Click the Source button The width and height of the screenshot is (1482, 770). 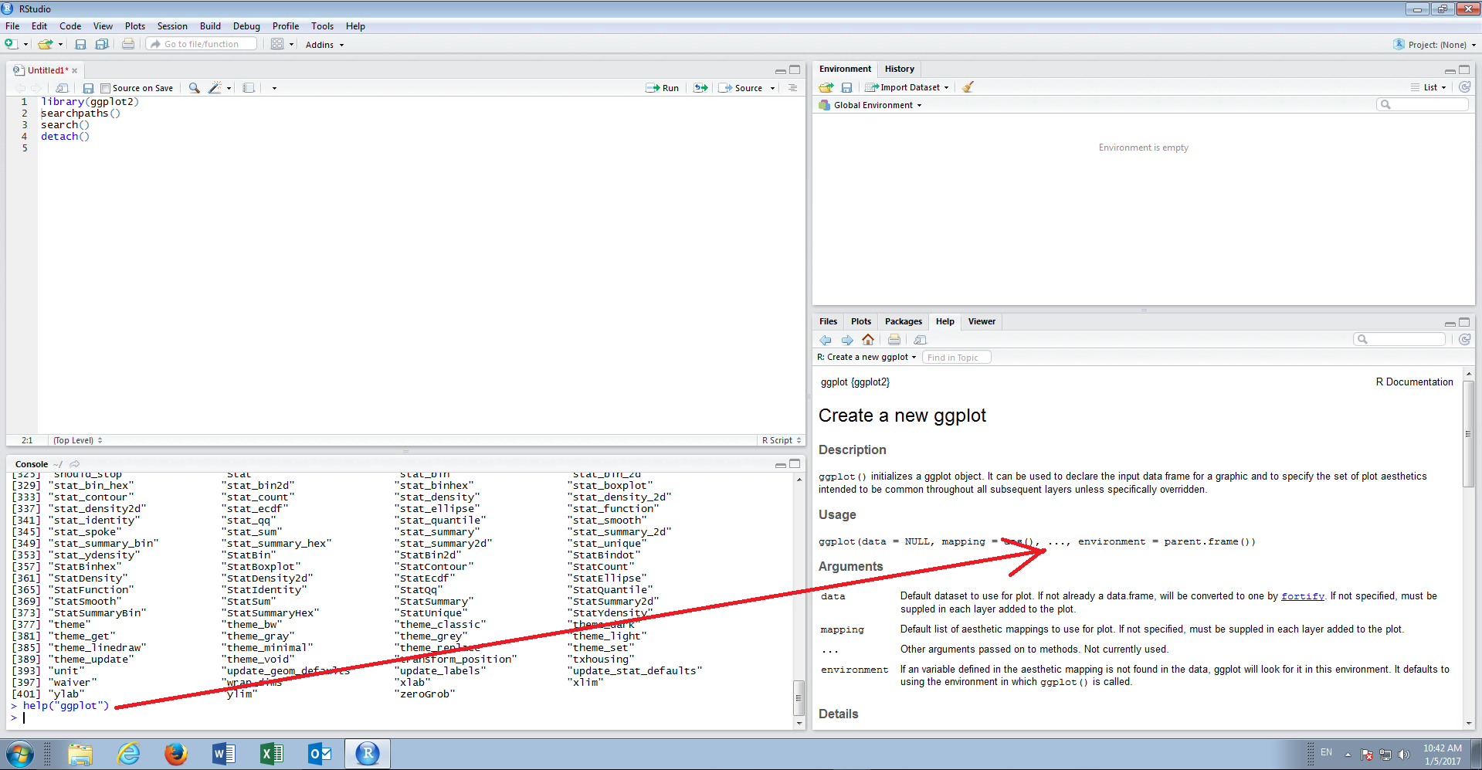point(741,88)
